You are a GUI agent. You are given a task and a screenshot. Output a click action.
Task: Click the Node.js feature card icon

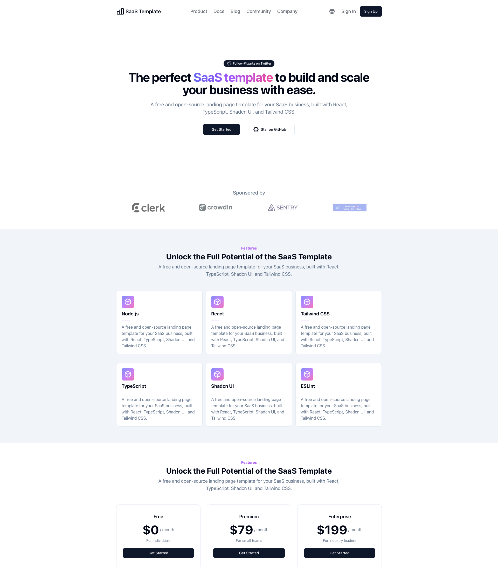[128, 302]
